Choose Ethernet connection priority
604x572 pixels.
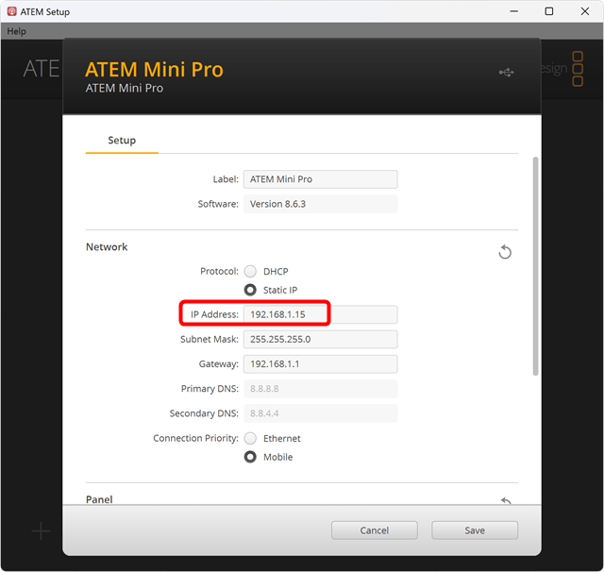pos(250,438)
